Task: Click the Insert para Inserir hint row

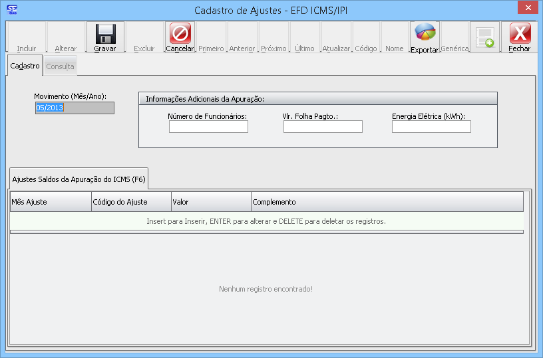Action: point(266,221)
